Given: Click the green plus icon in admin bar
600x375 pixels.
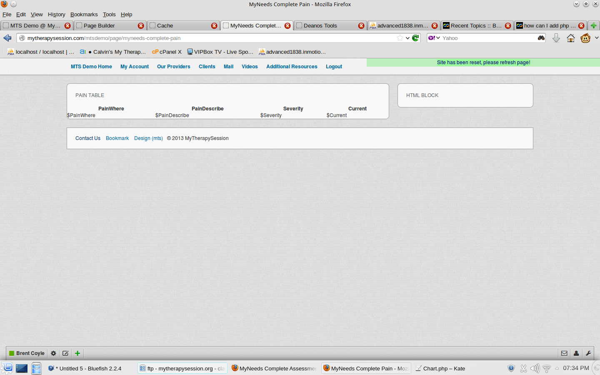Looking at the screenshot, I should [x=77, y=353].
